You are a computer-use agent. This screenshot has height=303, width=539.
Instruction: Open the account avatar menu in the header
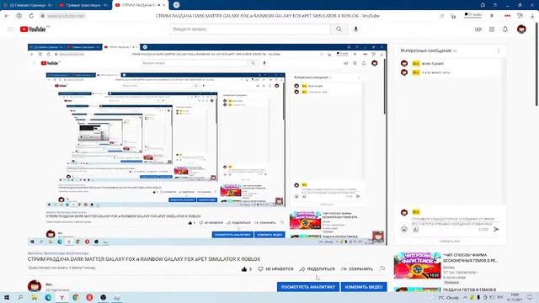click(x=521, y=29)
